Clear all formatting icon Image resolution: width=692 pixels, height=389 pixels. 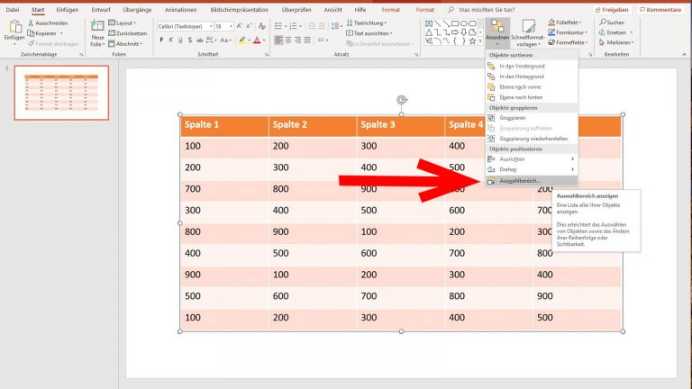click(262, 26)
